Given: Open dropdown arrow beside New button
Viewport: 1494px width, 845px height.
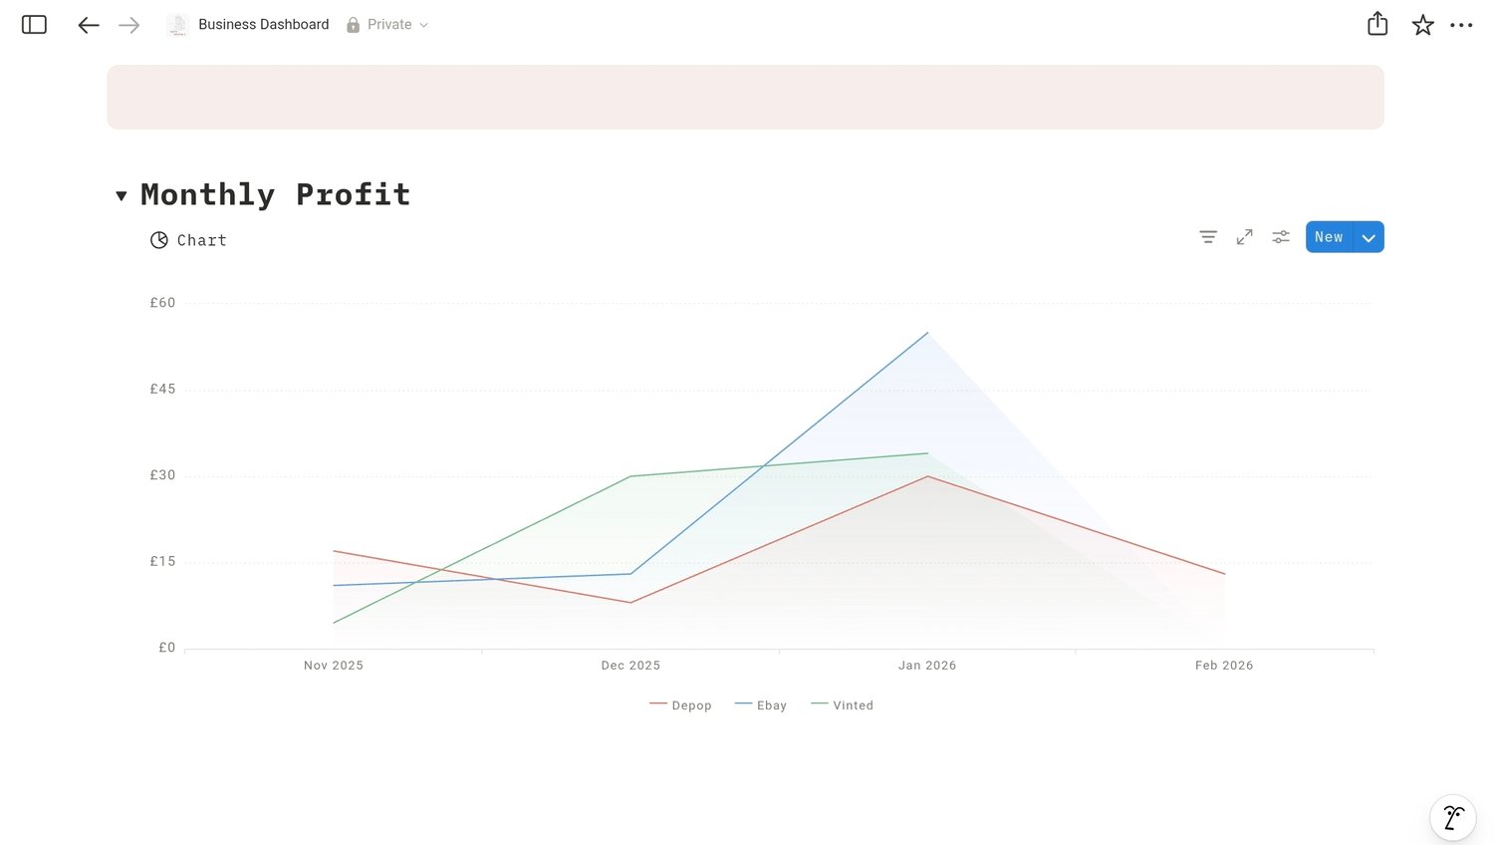Looking at the screenshot, I should [1369, 237].
